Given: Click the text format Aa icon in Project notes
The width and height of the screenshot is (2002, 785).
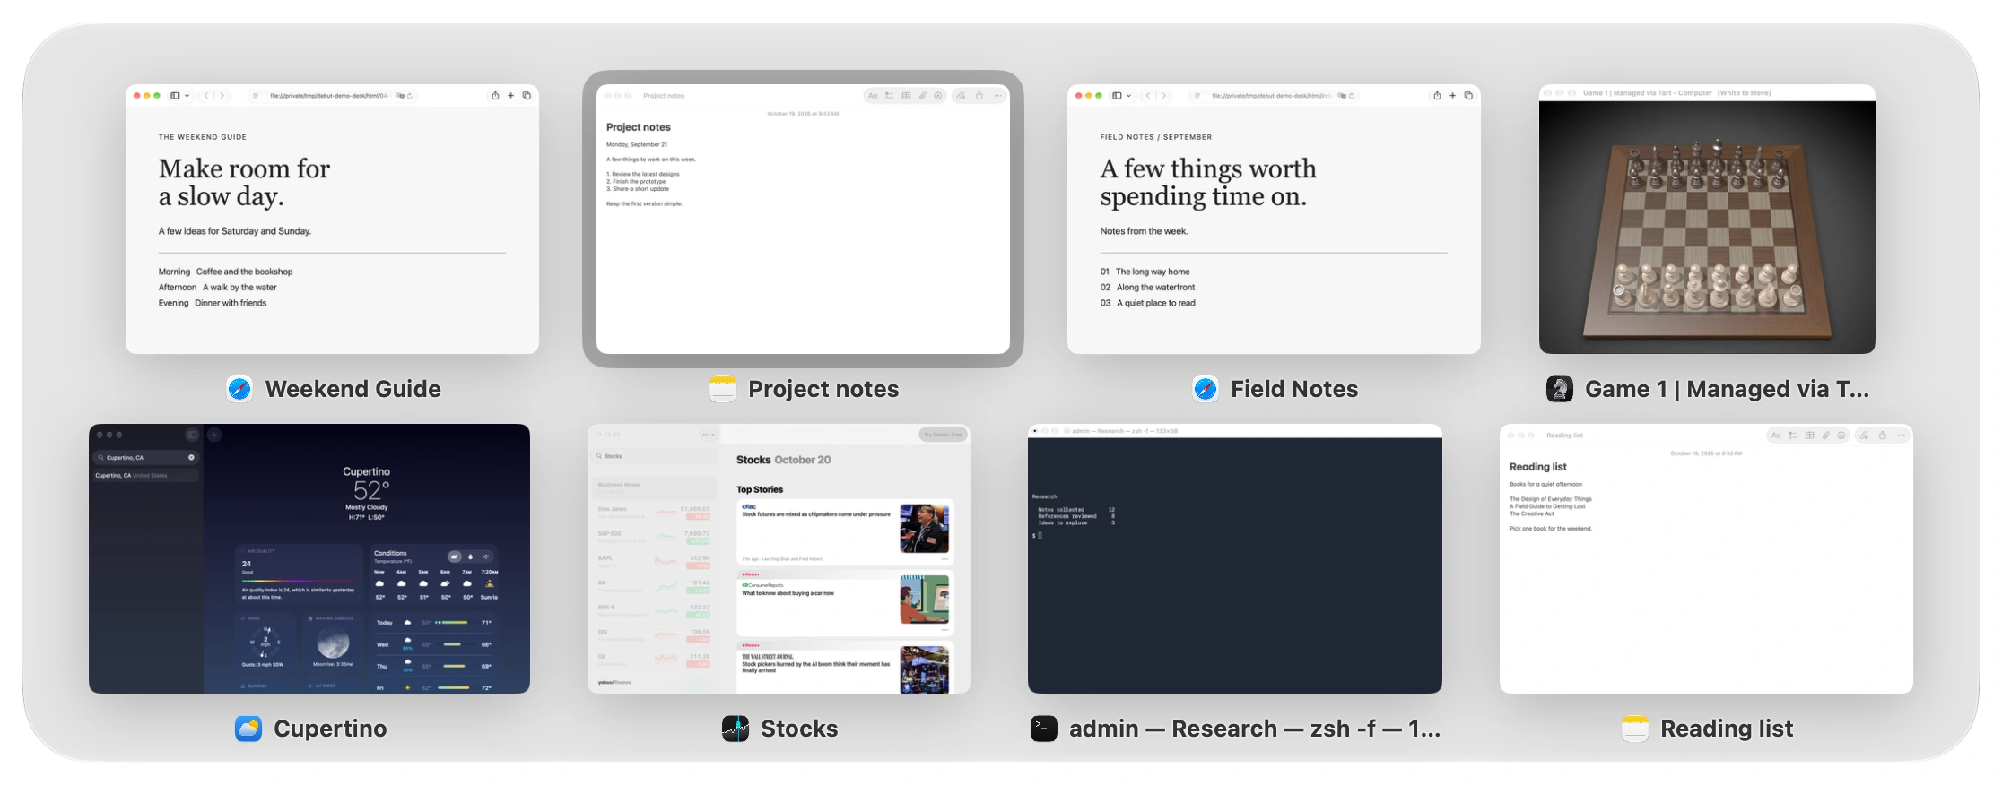Looking at the screenshot, I should (873, 96).
